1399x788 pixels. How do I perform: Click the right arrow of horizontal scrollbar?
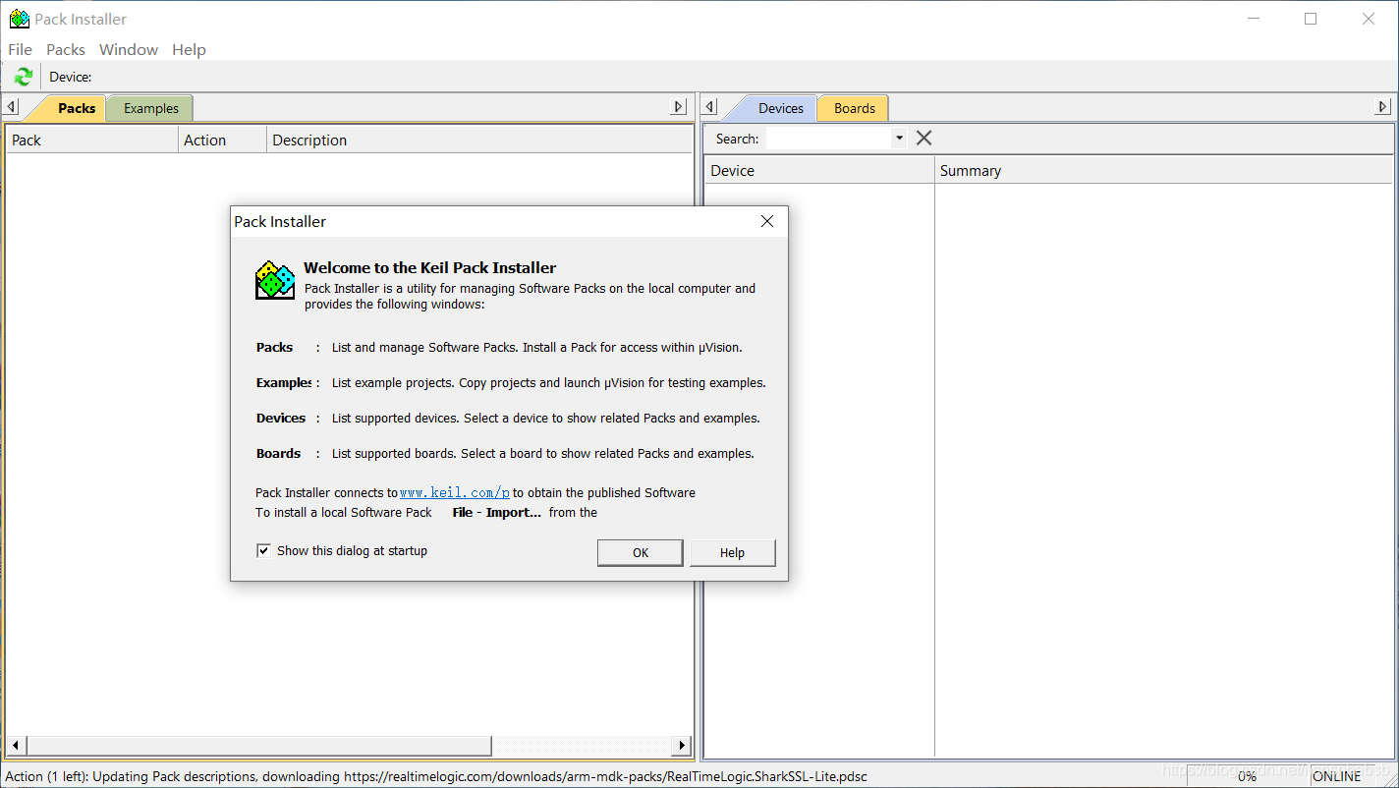coord(682,746)
